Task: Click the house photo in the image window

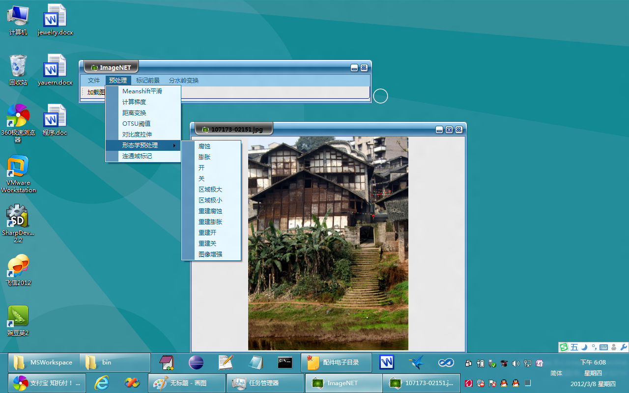Action: pyautogui.click(x=328, y=243)
